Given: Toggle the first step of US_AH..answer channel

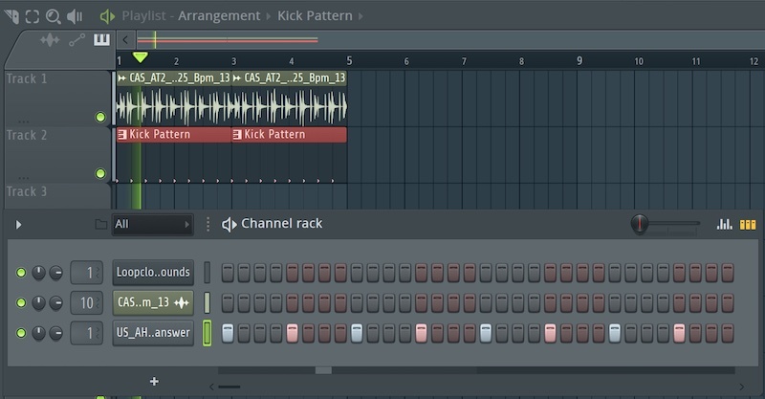Looking at the screenshot, I should click(x=228, y=333).
